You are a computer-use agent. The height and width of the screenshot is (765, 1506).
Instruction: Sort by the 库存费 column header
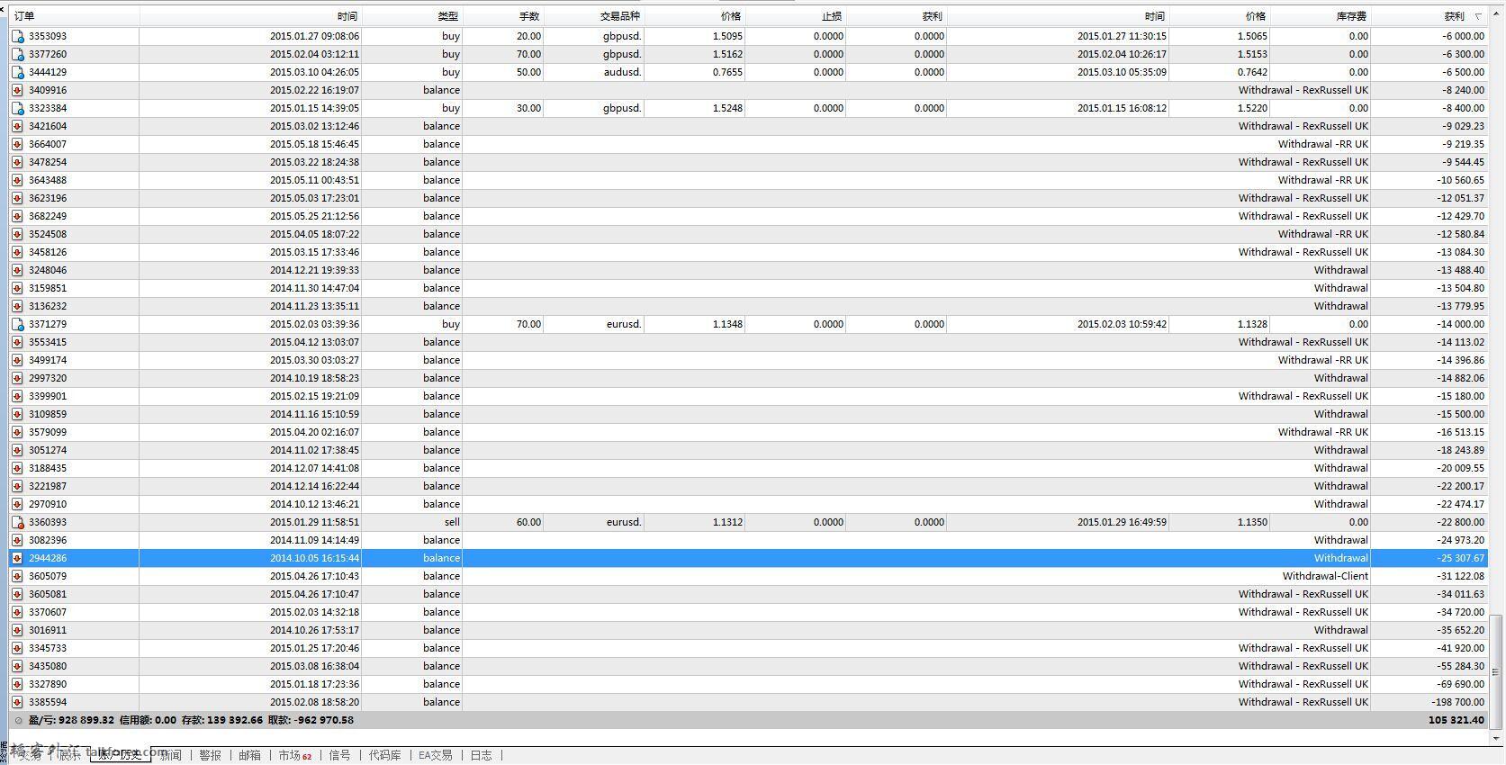coord(1321,16)
